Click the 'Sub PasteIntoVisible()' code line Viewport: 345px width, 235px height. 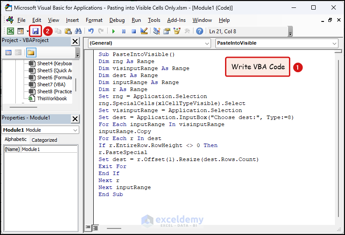pyautogui.click(x=137, y=54)
